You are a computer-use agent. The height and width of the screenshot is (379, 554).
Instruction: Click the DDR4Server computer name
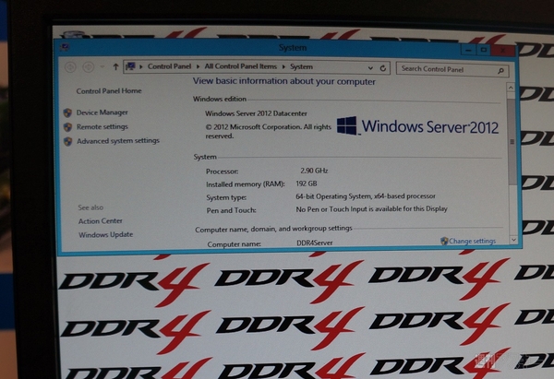pos(315,243)
